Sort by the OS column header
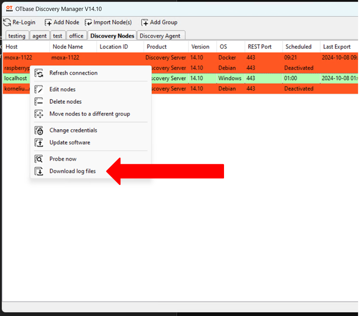Screen dimensions: 359x316 pos(231,47)
